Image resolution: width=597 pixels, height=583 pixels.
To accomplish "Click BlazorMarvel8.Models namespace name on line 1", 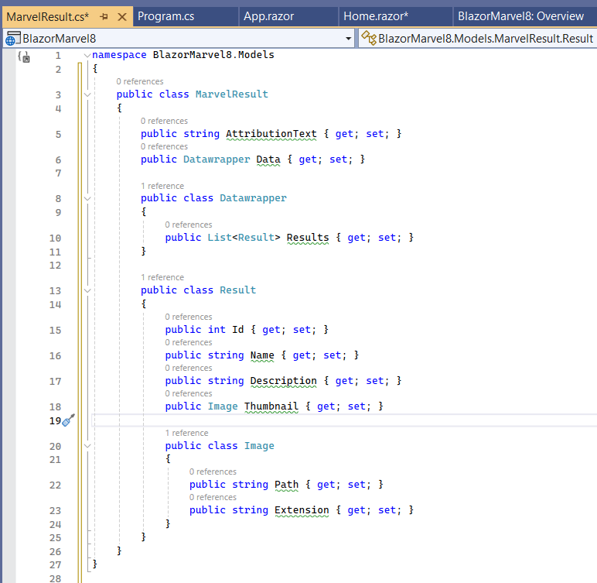I will coord(213,55).
